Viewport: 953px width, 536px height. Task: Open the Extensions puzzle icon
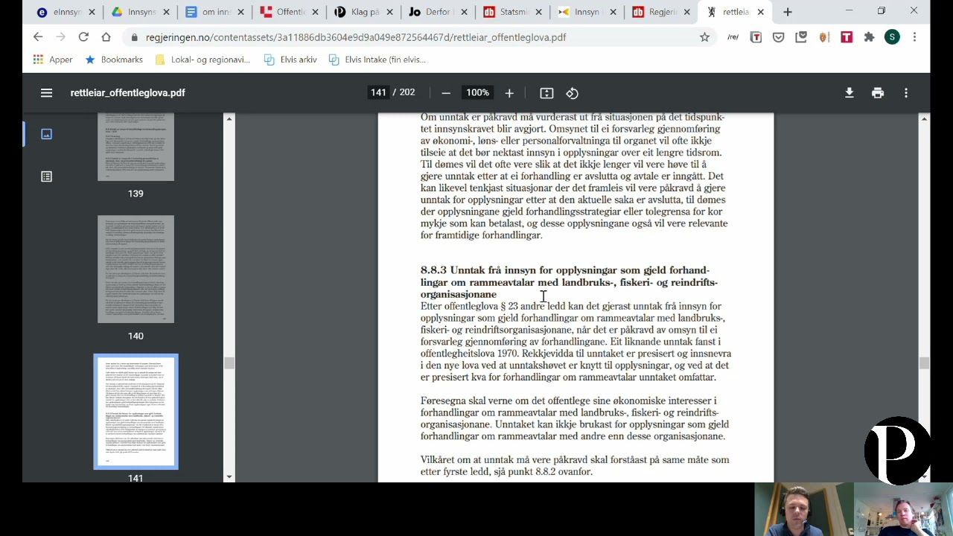point(869,36)
